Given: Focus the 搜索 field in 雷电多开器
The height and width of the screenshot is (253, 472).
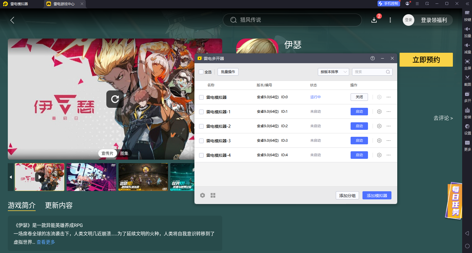Looking at the screenshot, I should (372, 72).
